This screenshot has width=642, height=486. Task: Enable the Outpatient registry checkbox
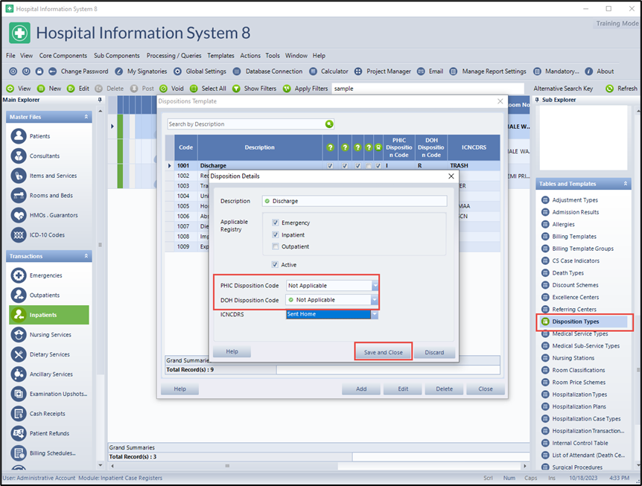point(276,246)
